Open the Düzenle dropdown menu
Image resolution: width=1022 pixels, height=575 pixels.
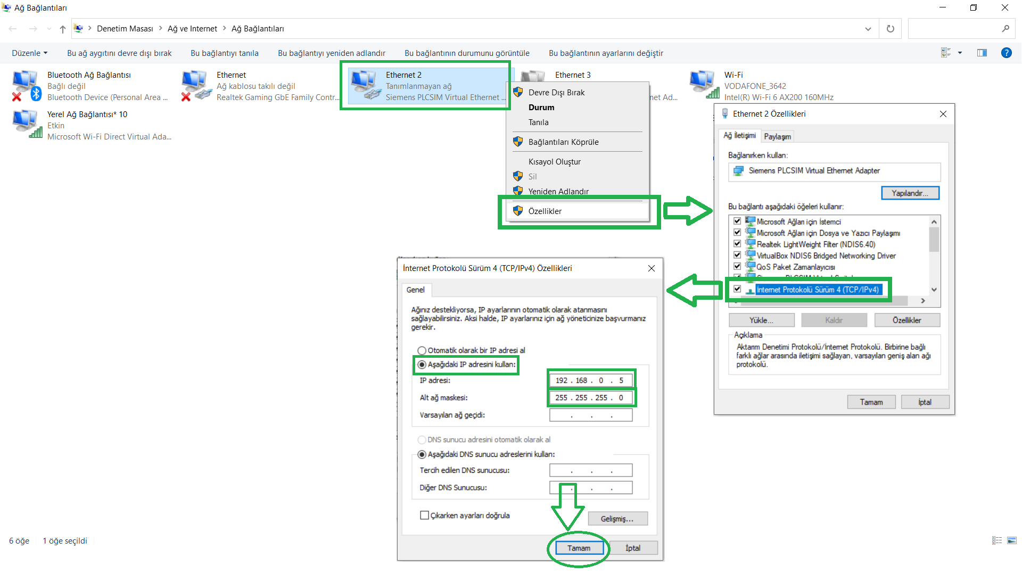pyautogui.click(x=30, y=53)
